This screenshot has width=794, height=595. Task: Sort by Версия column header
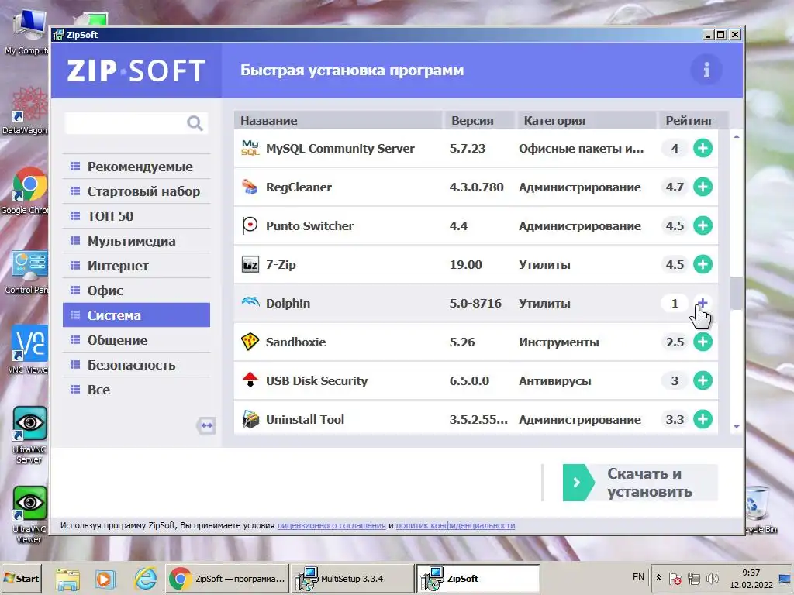[x=479, y=120]
